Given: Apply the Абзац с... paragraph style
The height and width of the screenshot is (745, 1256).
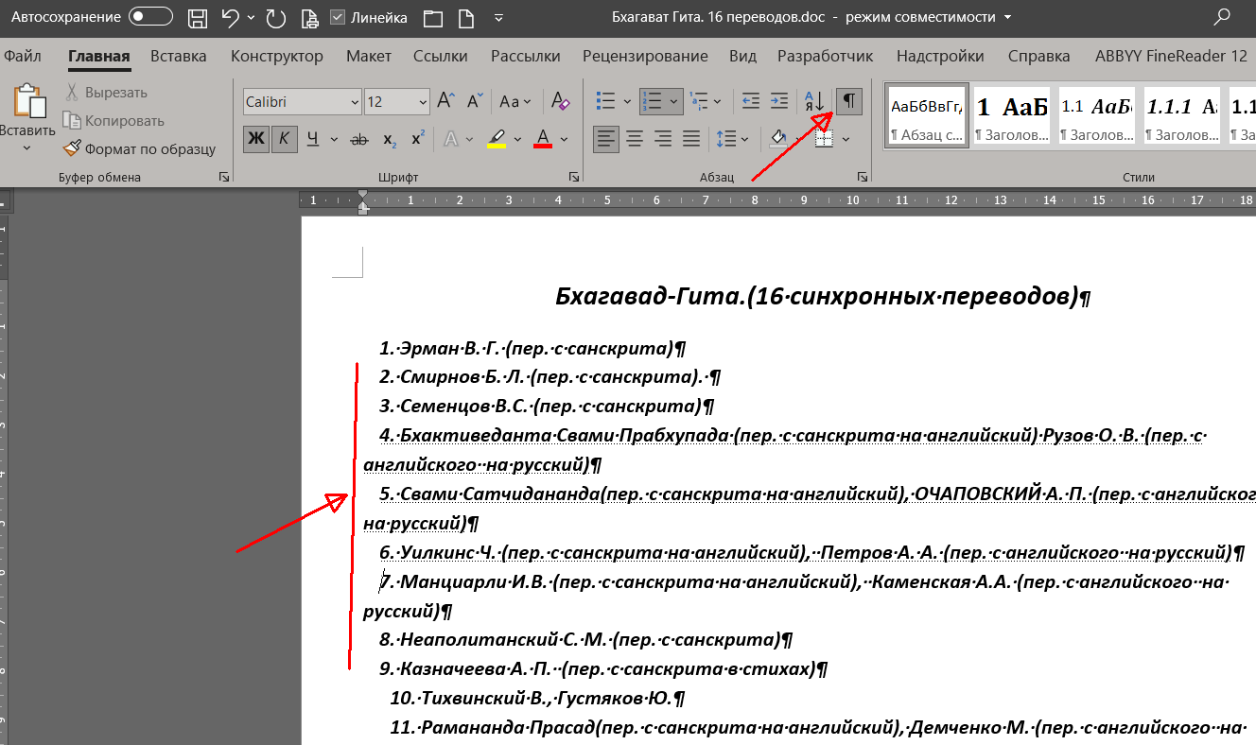Looking at the screenshot, I should [x=927, y=116].
